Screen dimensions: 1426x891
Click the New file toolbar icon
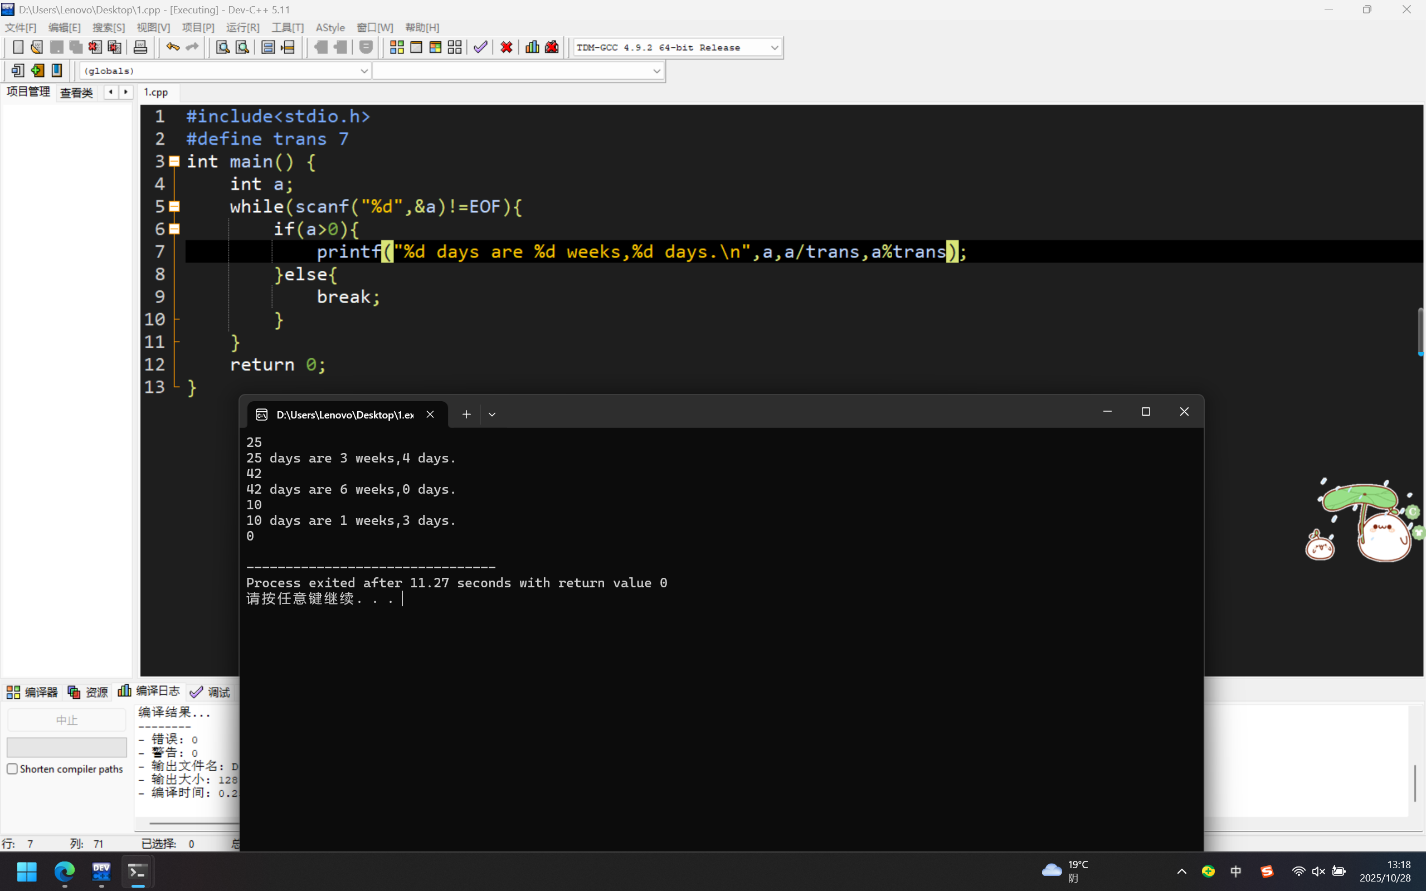(x=18, y=47)
